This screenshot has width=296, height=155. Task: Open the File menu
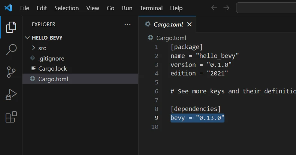point(25,8)
